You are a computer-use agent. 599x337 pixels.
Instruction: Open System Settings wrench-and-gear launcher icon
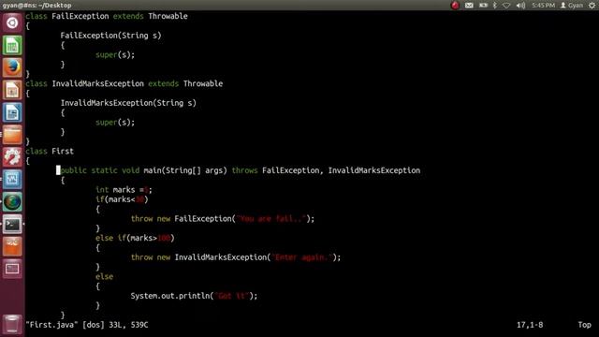coord(12,157)
